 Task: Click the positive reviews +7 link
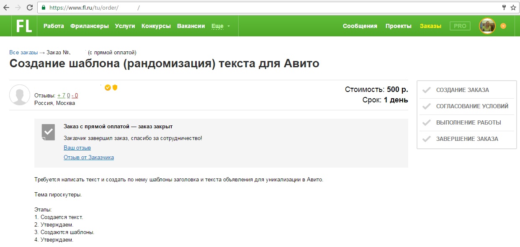pos(61,95)
